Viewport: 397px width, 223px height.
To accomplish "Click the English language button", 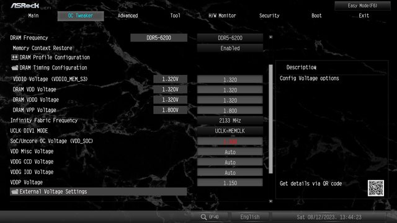I will click(x=249, y=217).
